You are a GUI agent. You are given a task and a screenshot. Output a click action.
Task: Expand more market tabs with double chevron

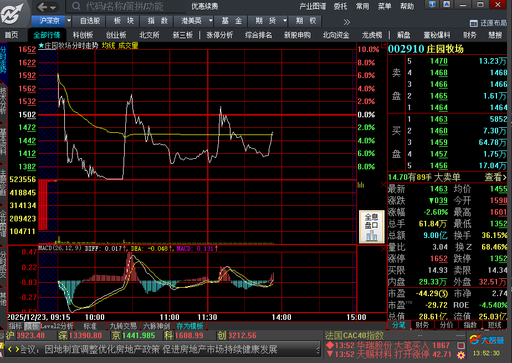click(x=347, y=22)
